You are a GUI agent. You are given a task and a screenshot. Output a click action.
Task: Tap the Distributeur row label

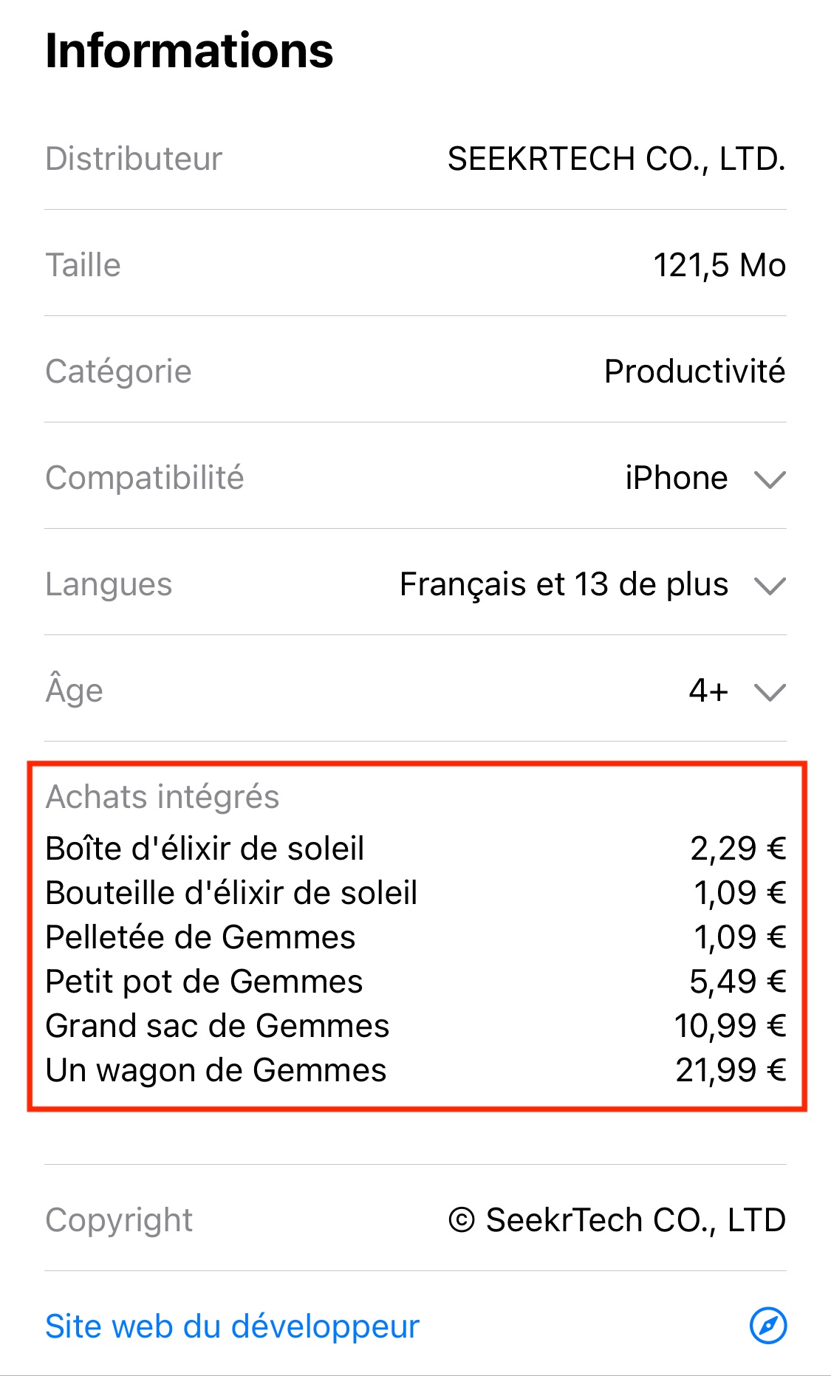point(134,159)
